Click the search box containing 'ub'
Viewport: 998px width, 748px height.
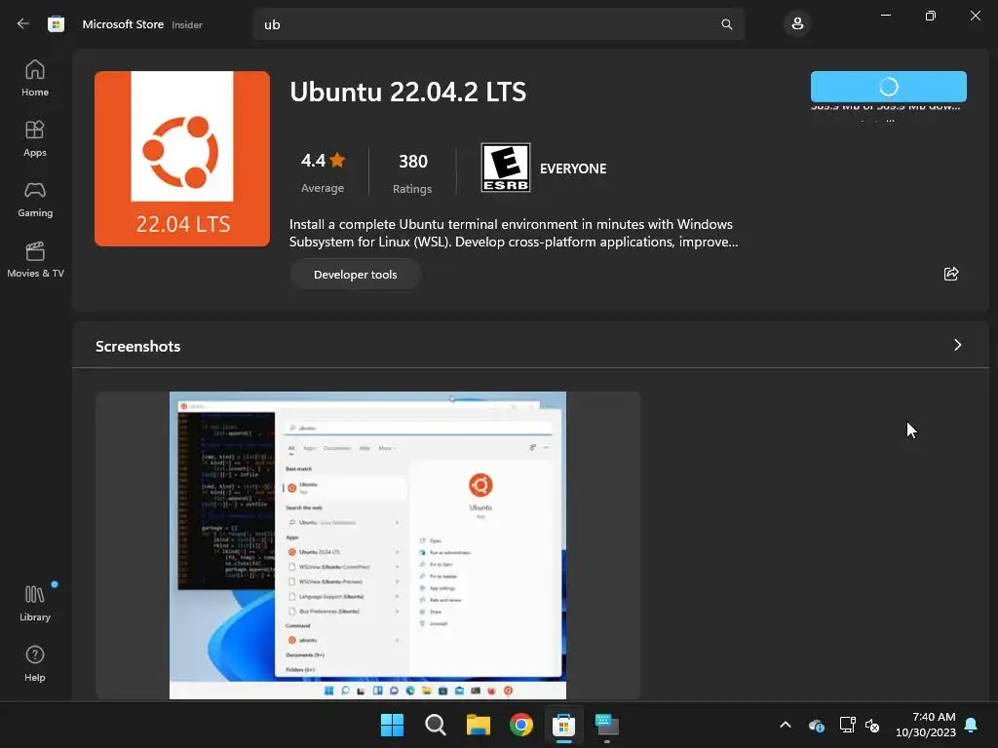499,24
